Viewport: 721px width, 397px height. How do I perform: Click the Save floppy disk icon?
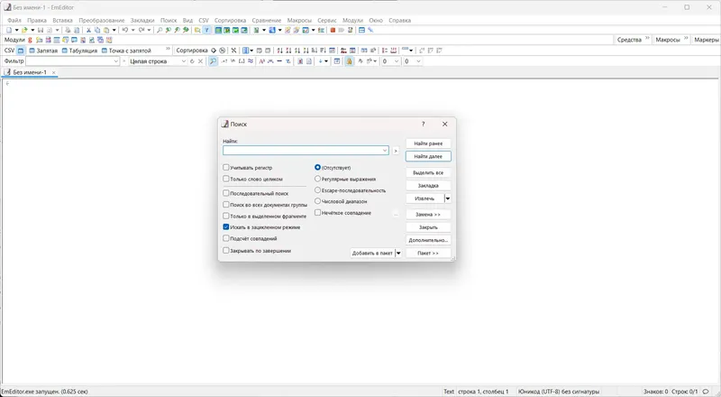point(41,30)
